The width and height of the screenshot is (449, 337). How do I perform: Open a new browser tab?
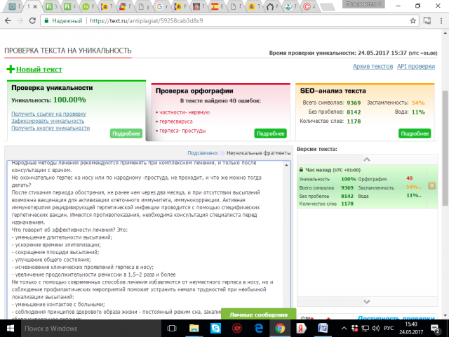point(327,6)
